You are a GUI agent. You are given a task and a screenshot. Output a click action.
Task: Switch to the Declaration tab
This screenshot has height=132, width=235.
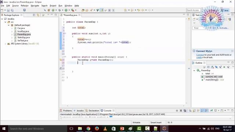point(93,111)
